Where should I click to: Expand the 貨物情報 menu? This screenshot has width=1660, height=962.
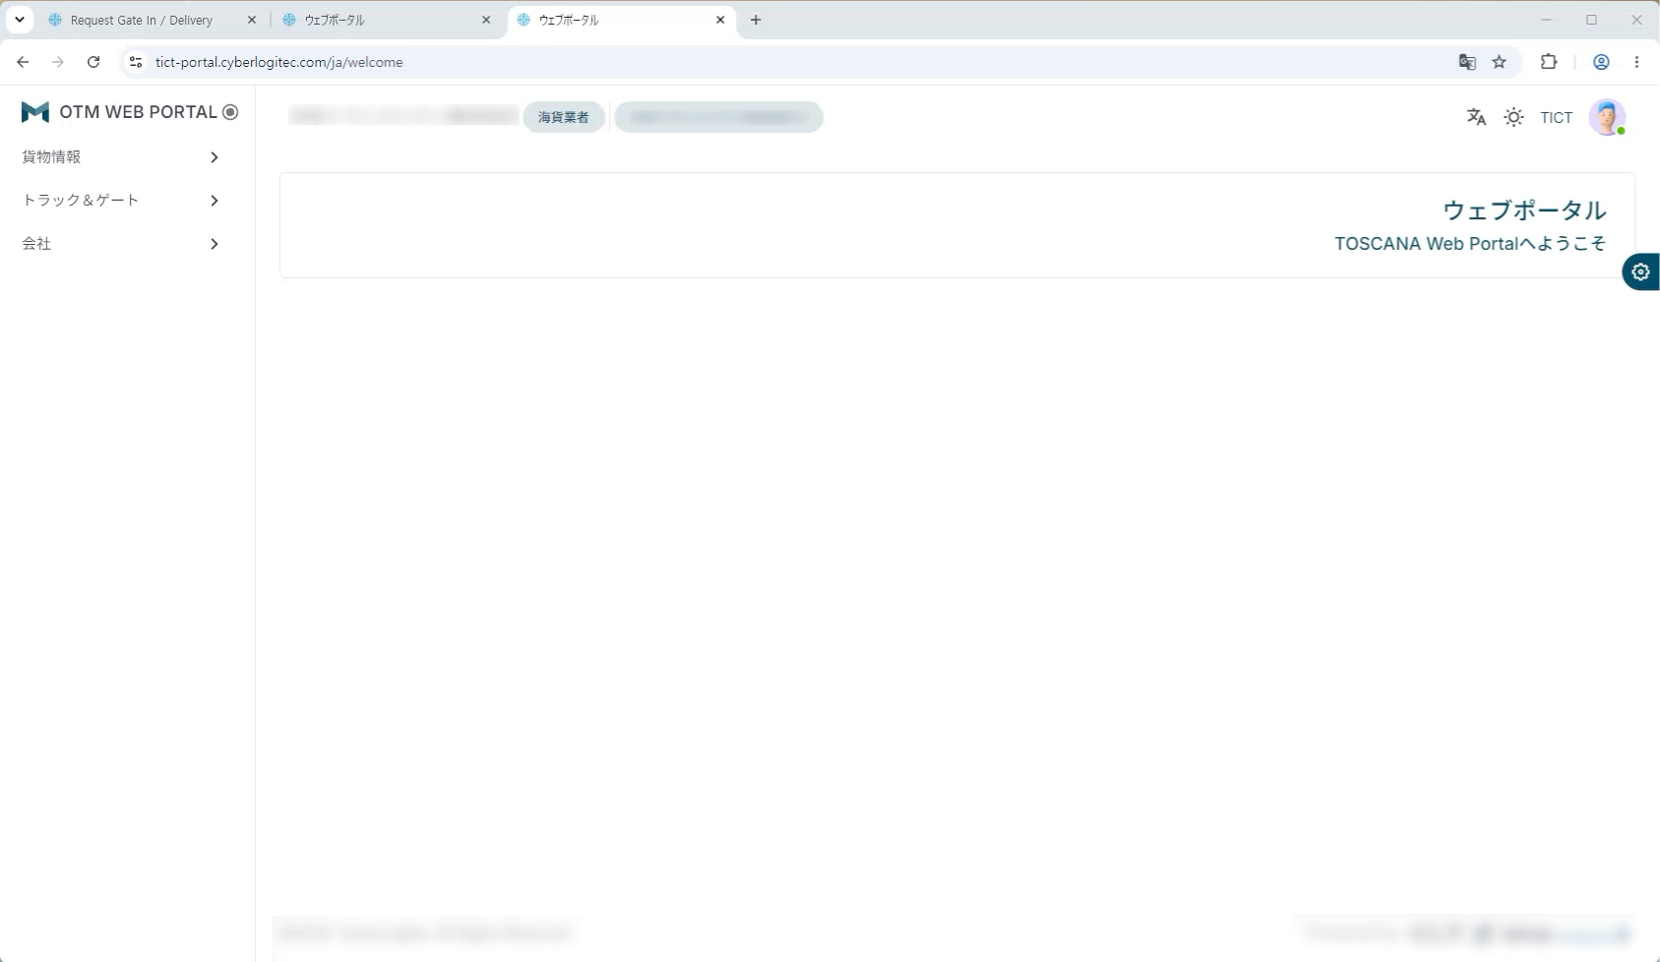tap(120, 157)
